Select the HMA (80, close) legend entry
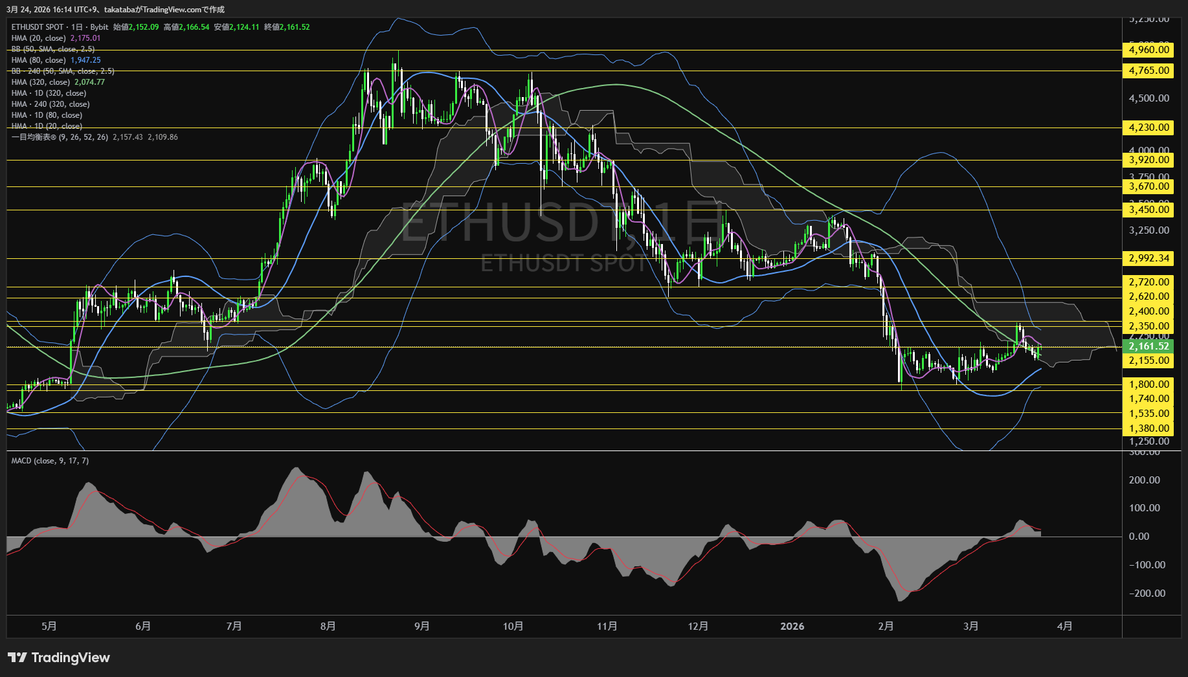The image size is (1188, 677). pyautogui.click(x=39, y=60)
